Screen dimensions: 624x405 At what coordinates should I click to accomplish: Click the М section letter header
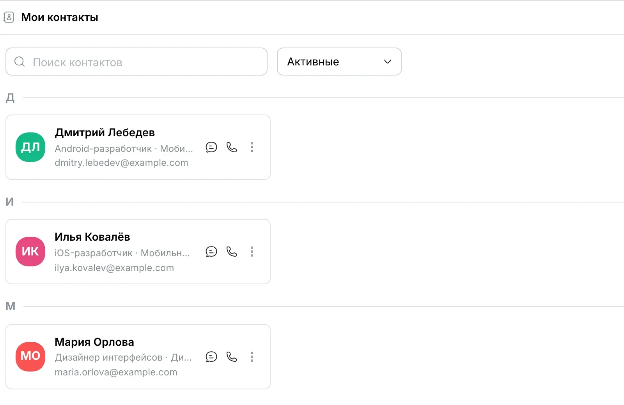[11, 306]
